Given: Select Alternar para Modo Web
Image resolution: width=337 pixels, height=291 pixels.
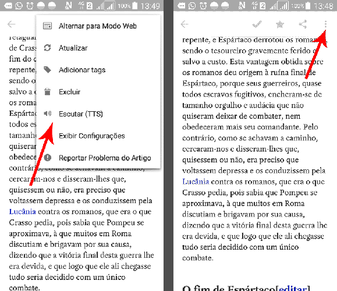Looking at the screenshot, I should tap(98, 26).
